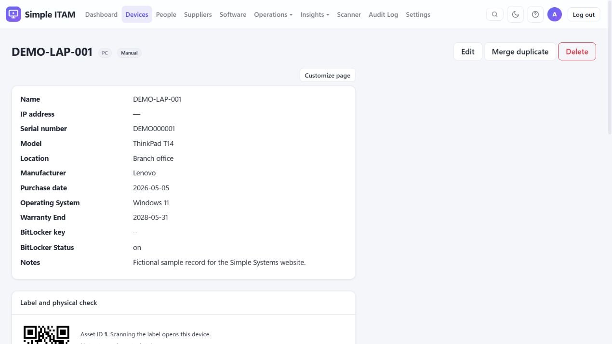Screen dimensions: 612x344
Task: Open the Devices section
Action: [x=137, y=14]
